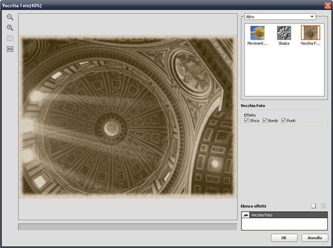Click the sepia dome preview image
The width and height of the screenshot is (333, 248).
[x=128, y=117]
